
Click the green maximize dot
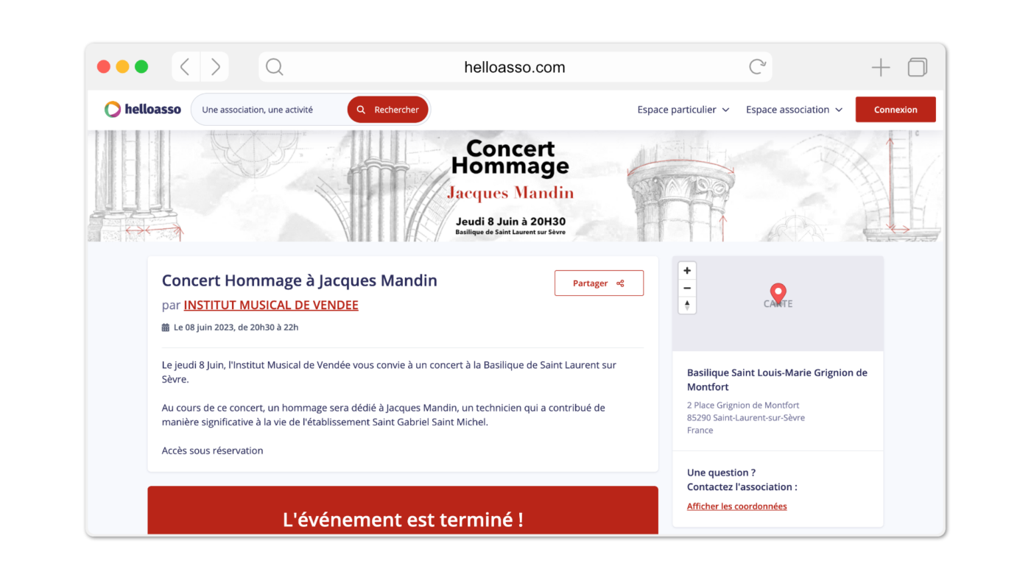pyautogui.click(x=141, y=67)
